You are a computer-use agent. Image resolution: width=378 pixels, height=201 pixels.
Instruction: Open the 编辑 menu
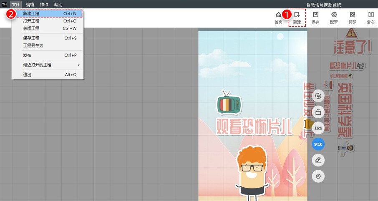(x=30, y=4)
